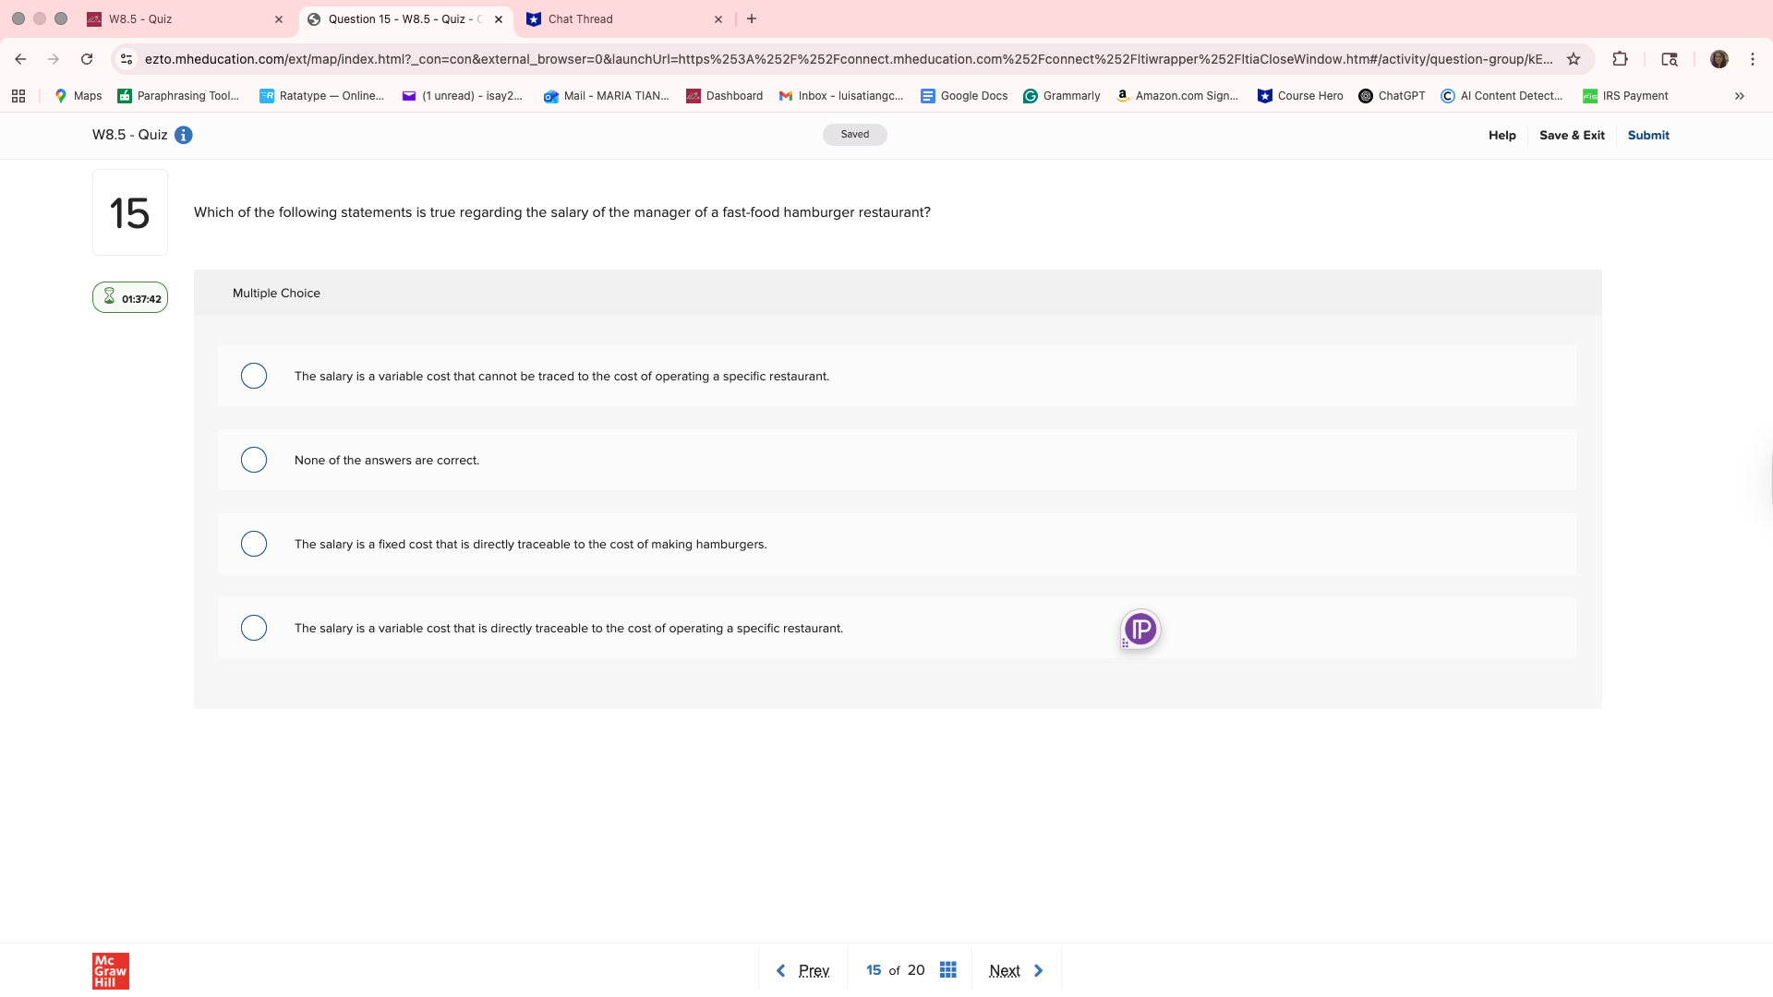Expand the hidden bookmarks overflow chevron
Viewport: 1773px width, 997px height.
point(1739,96)
